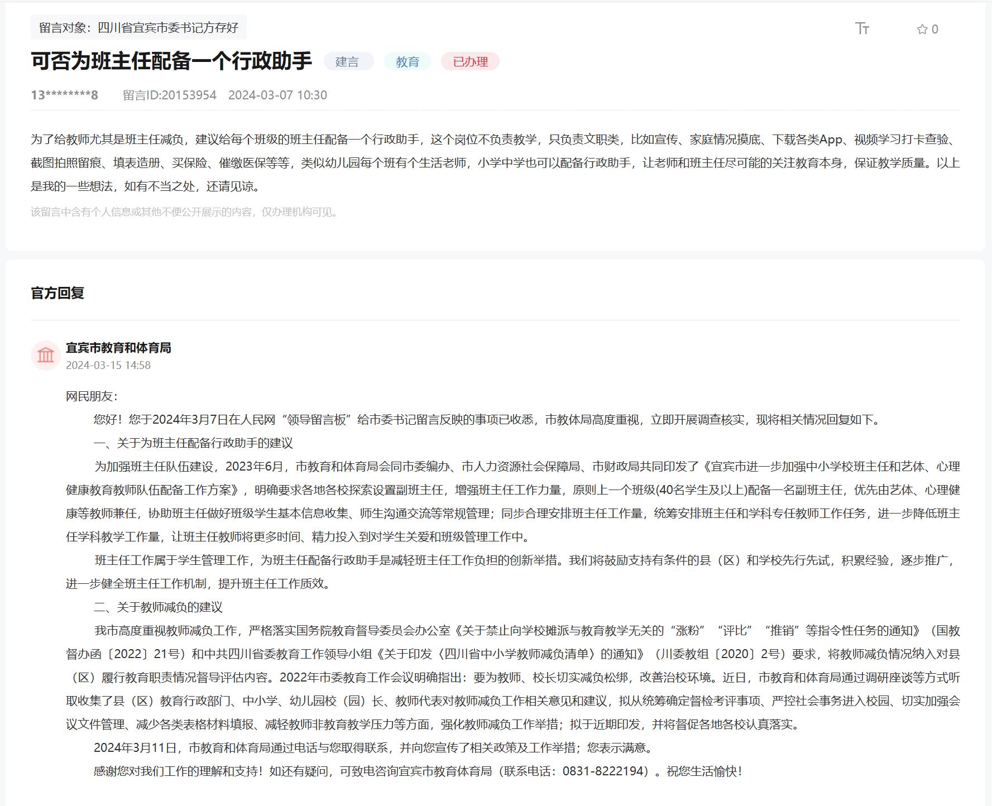Select the 留言ID:20153954 text field
The width and height of the screenshot is (992, 806).
point(171,95)
